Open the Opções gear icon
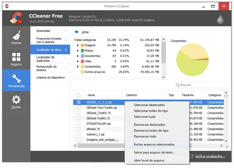Image resolution: width=234 pixels, height=168 pixels. (16, 100)
